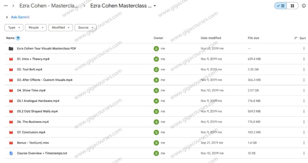This screenshot has width=308, height=163.
Task: Open more actions for Course Overview + Timestamps.txt
Action: 304,153
